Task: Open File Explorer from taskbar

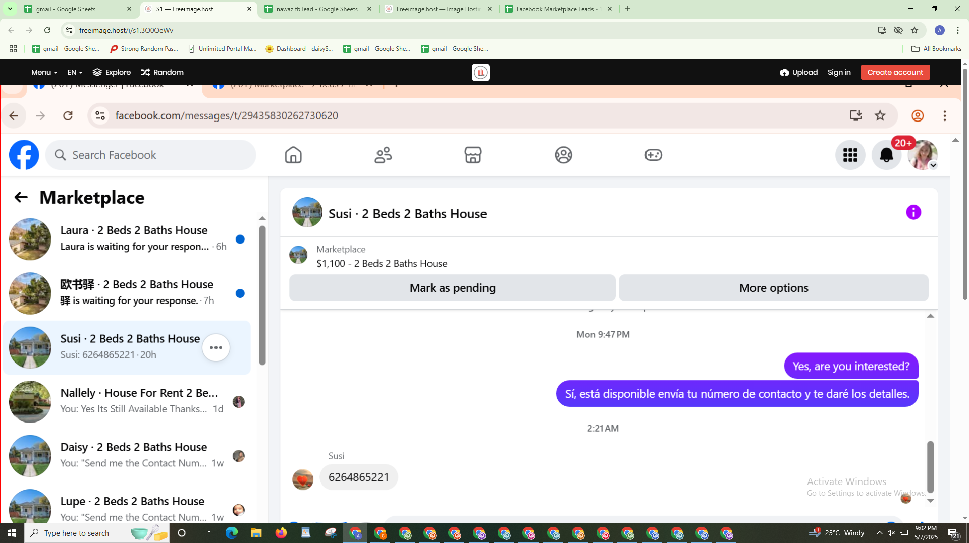Action: [256, 533]
